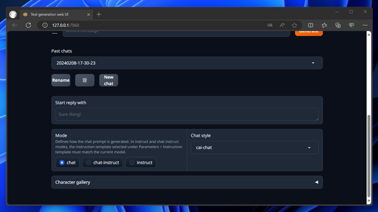Viewport: 378px width, 212px height.
Task: Activate the read aloud icon
Action: 282,25
